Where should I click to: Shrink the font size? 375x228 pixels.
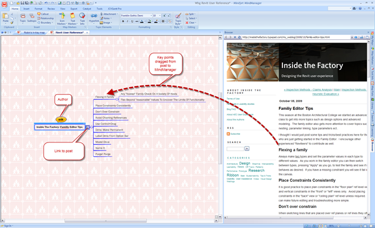169,16
